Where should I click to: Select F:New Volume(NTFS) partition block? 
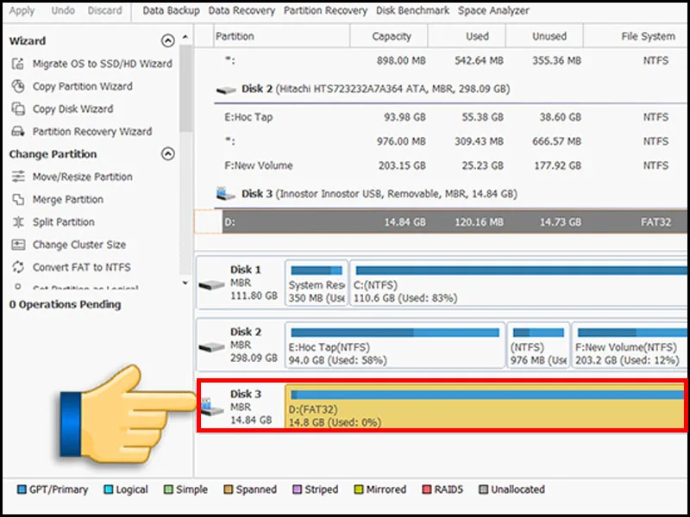[x=630, y=346]
